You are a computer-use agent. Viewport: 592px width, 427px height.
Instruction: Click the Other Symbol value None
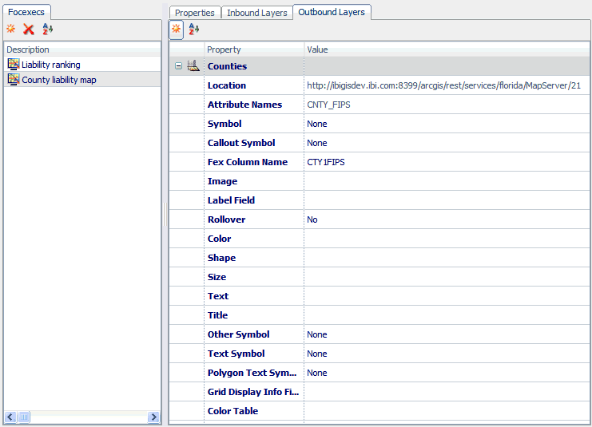pos(316,334)
